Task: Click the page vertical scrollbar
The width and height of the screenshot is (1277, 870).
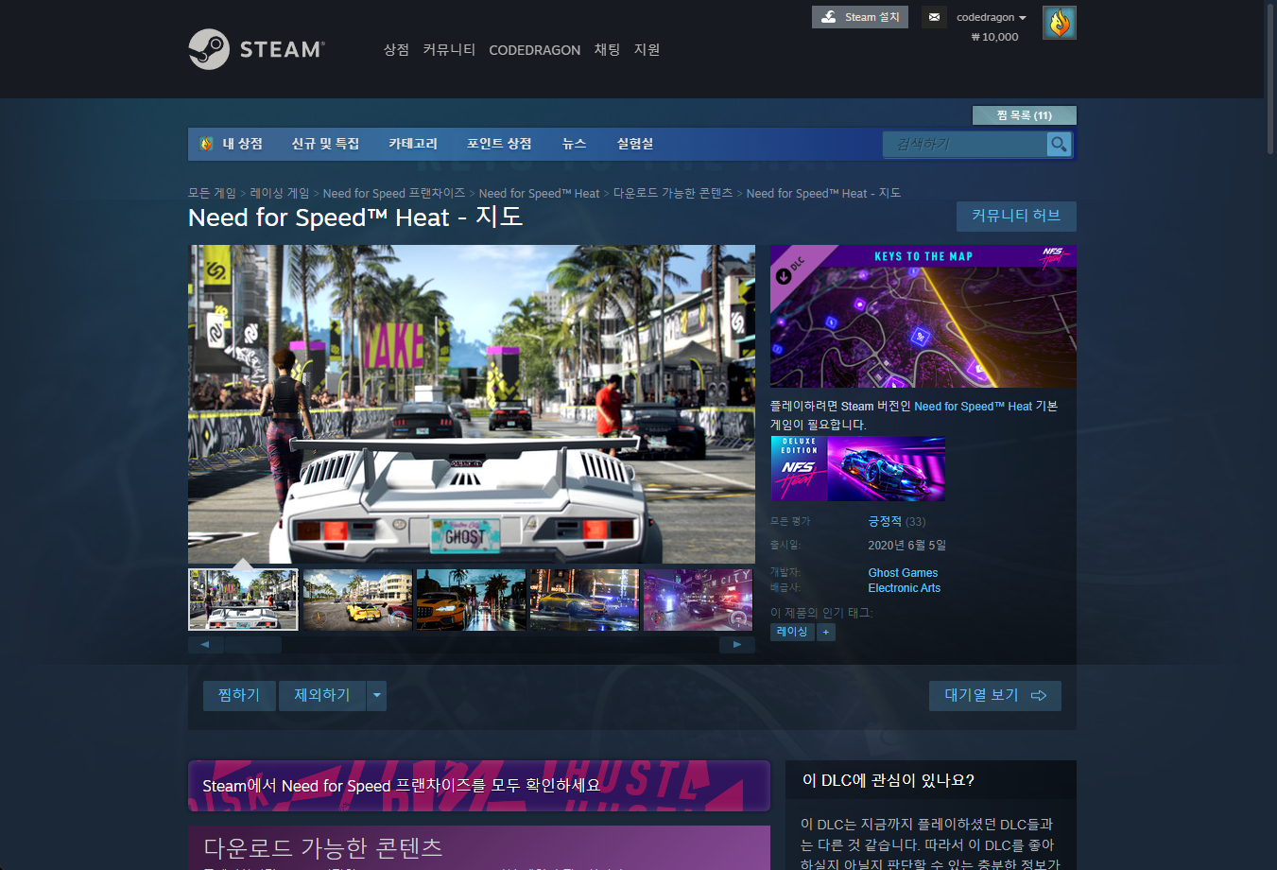Action: (x=1270, y=79)
